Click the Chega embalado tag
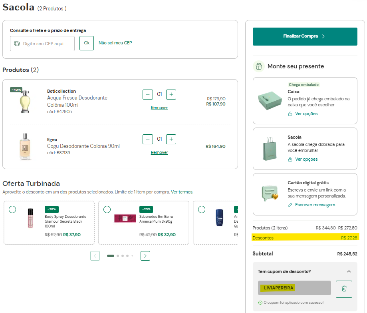This screenshot has height=313, width=367. coord(304,85)
